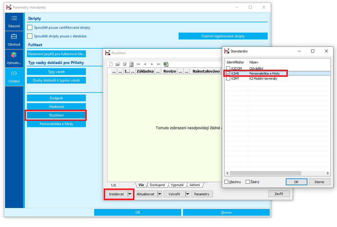The image size is (337, 227).
Task: Click the Vlastnosti button
Action: pos(56,106)
